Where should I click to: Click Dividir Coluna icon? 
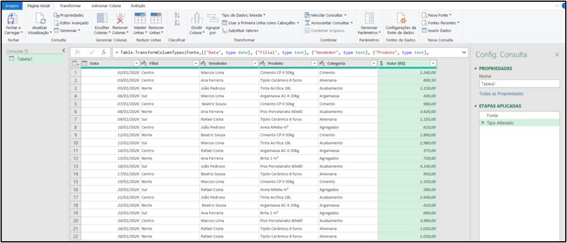197,19
